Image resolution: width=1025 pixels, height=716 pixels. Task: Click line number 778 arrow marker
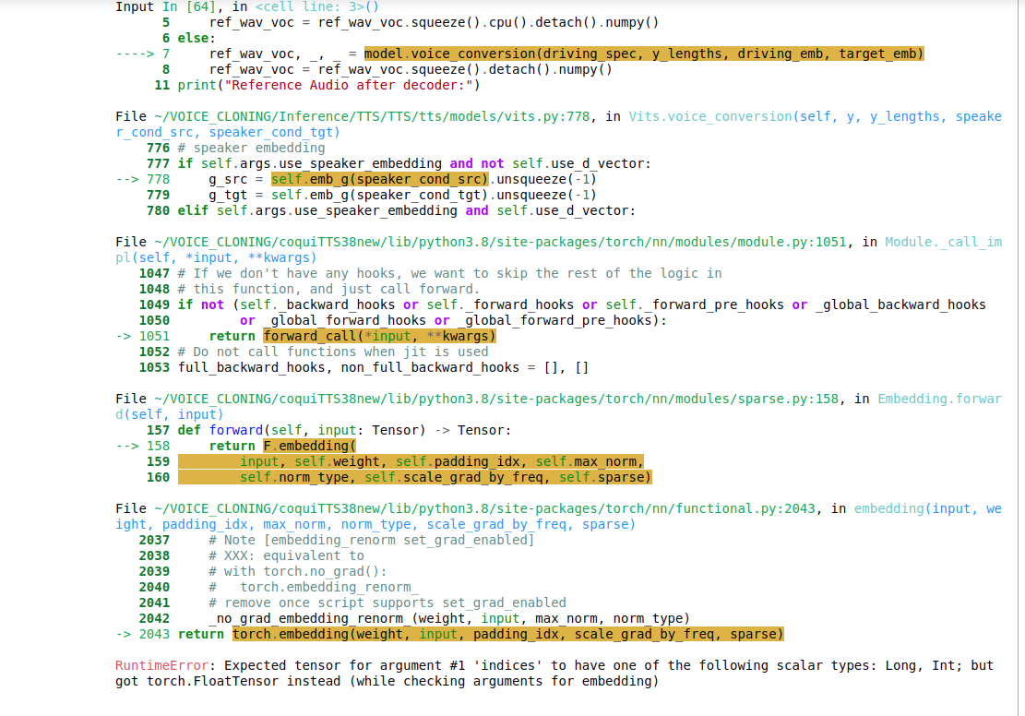click(142, 179)
